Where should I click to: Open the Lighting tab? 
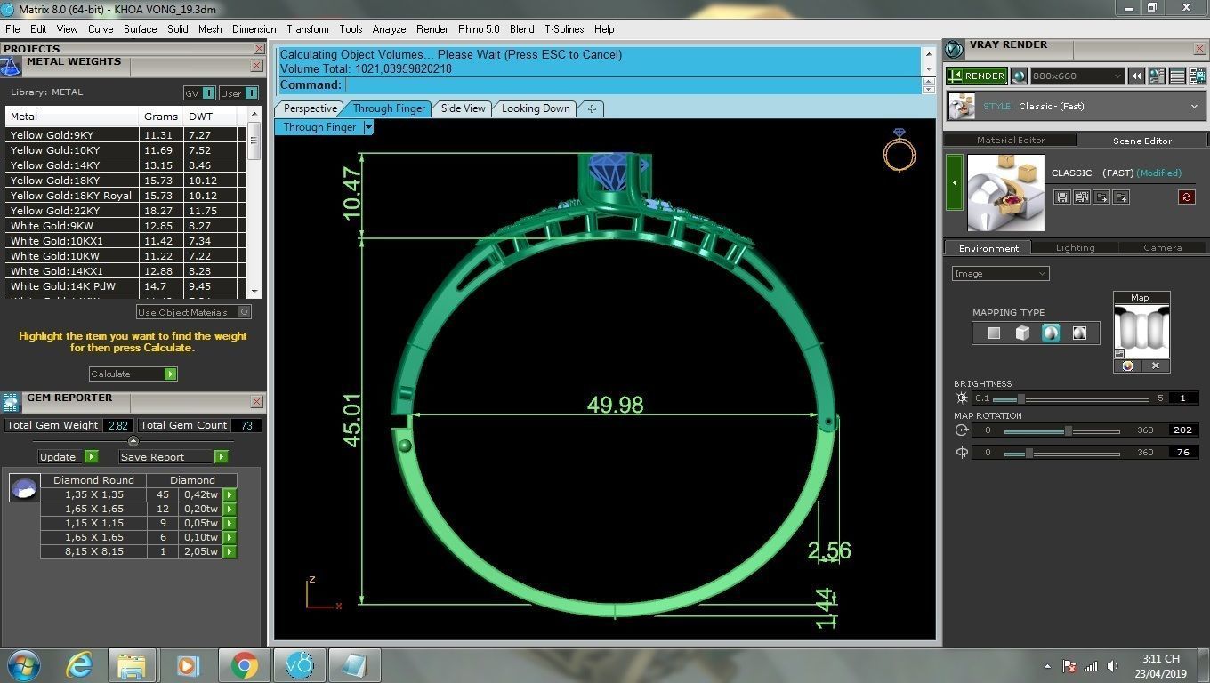1075,248
